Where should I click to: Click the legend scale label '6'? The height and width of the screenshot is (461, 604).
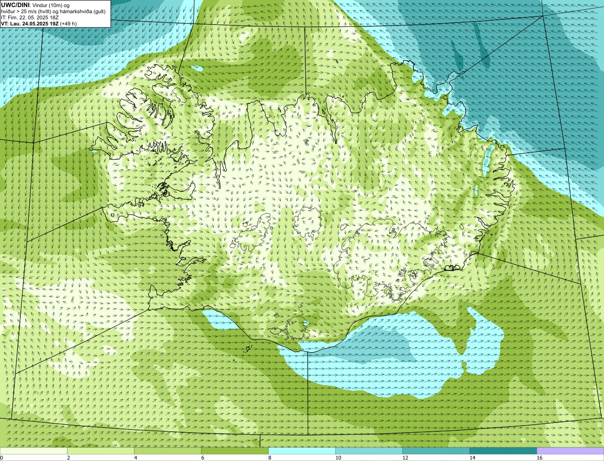coord(203,458)
